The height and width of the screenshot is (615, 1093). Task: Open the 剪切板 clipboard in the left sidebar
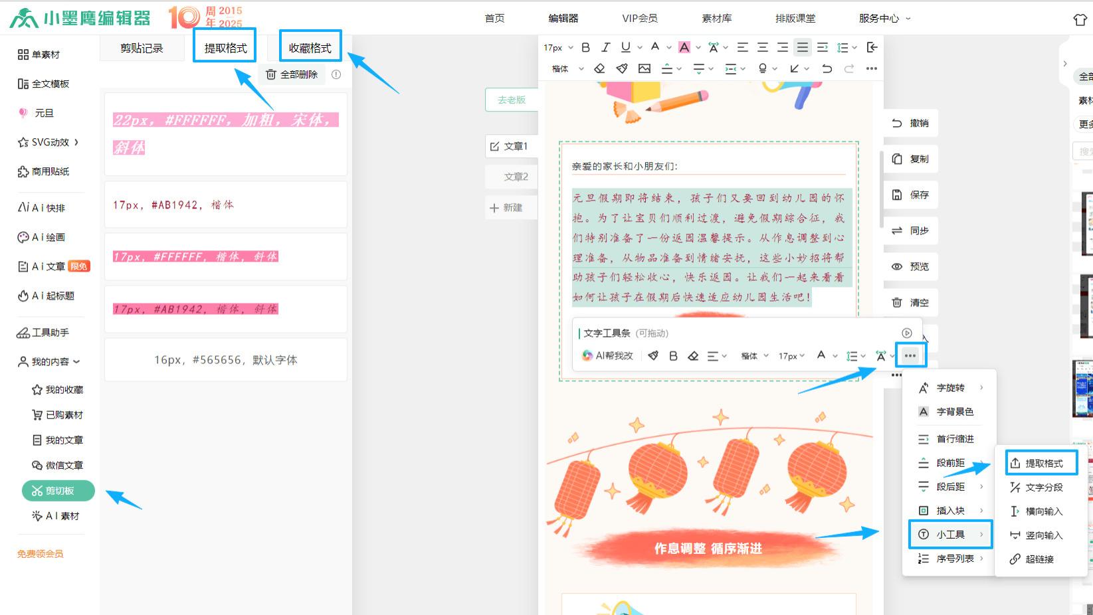point(56,491)
